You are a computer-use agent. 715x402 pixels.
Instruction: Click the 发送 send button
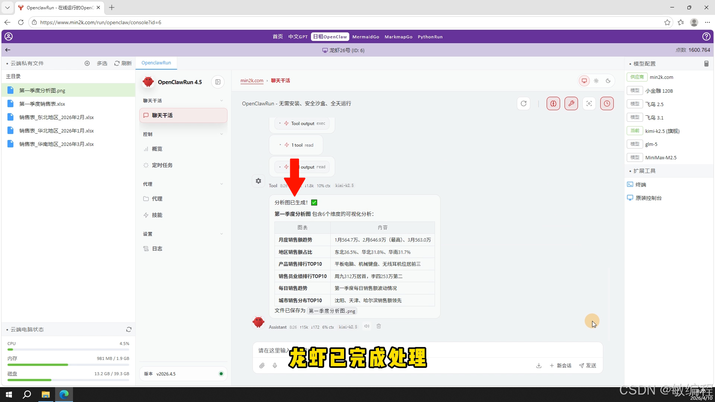coord(588,366)
